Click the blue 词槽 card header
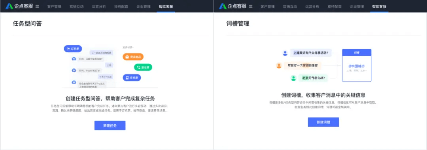427x150 pixels. pos(357,52)
